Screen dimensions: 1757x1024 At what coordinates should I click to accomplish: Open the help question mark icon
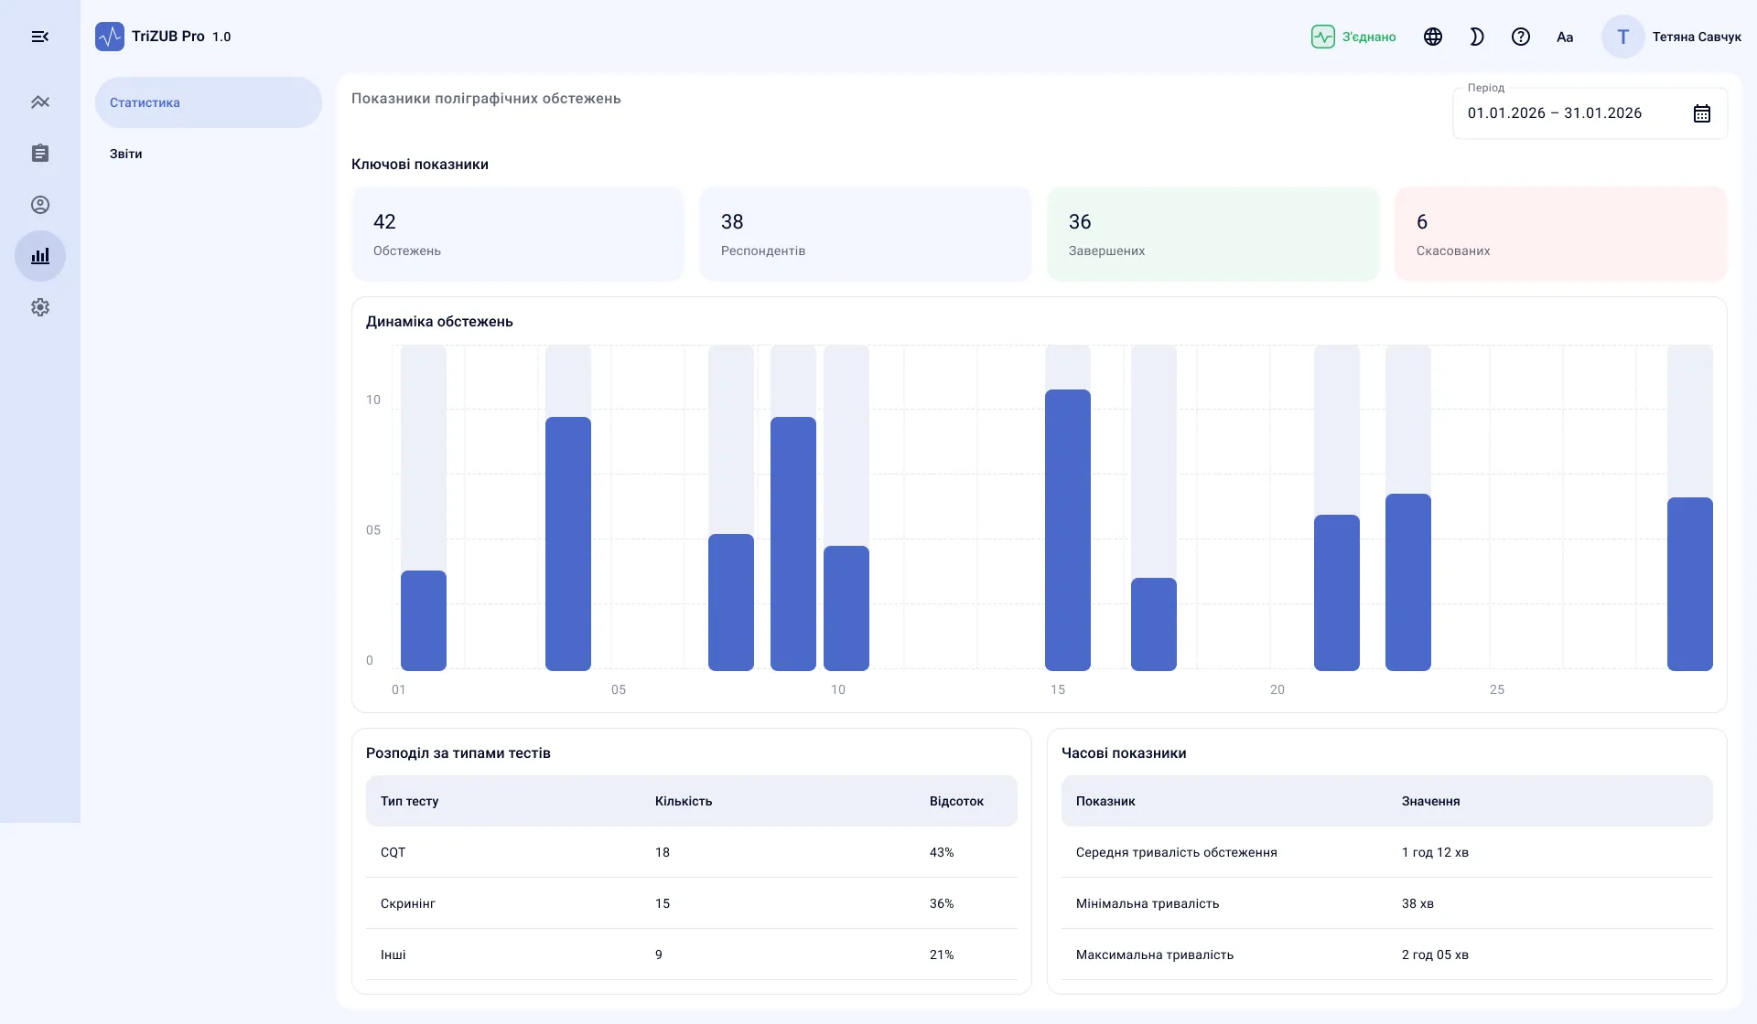[x=1521, y=37]
